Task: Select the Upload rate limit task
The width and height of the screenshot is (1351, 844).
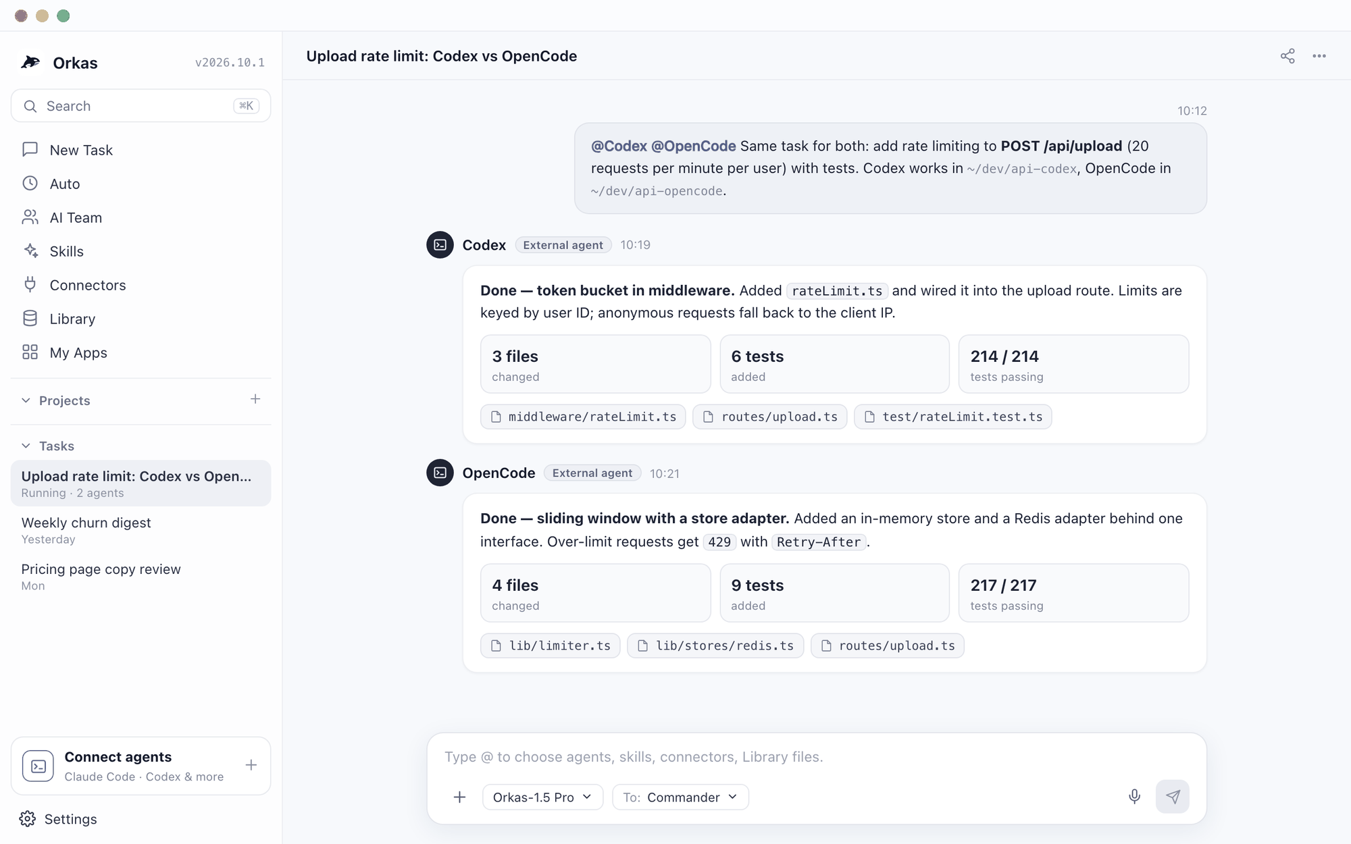Action: tap(141, 483)
